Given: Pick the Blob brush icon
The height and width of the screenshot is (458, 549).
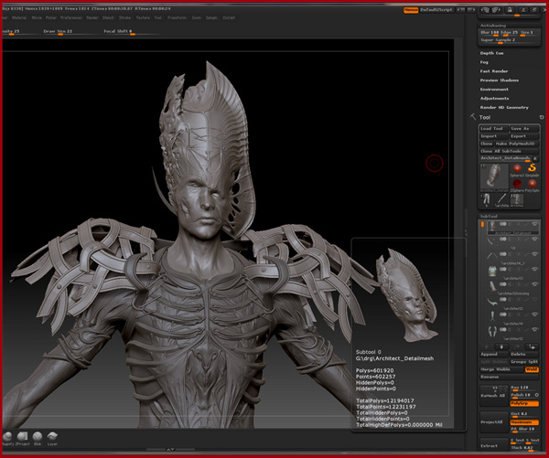Looking at the screenshot, I should tap(38, 437).
